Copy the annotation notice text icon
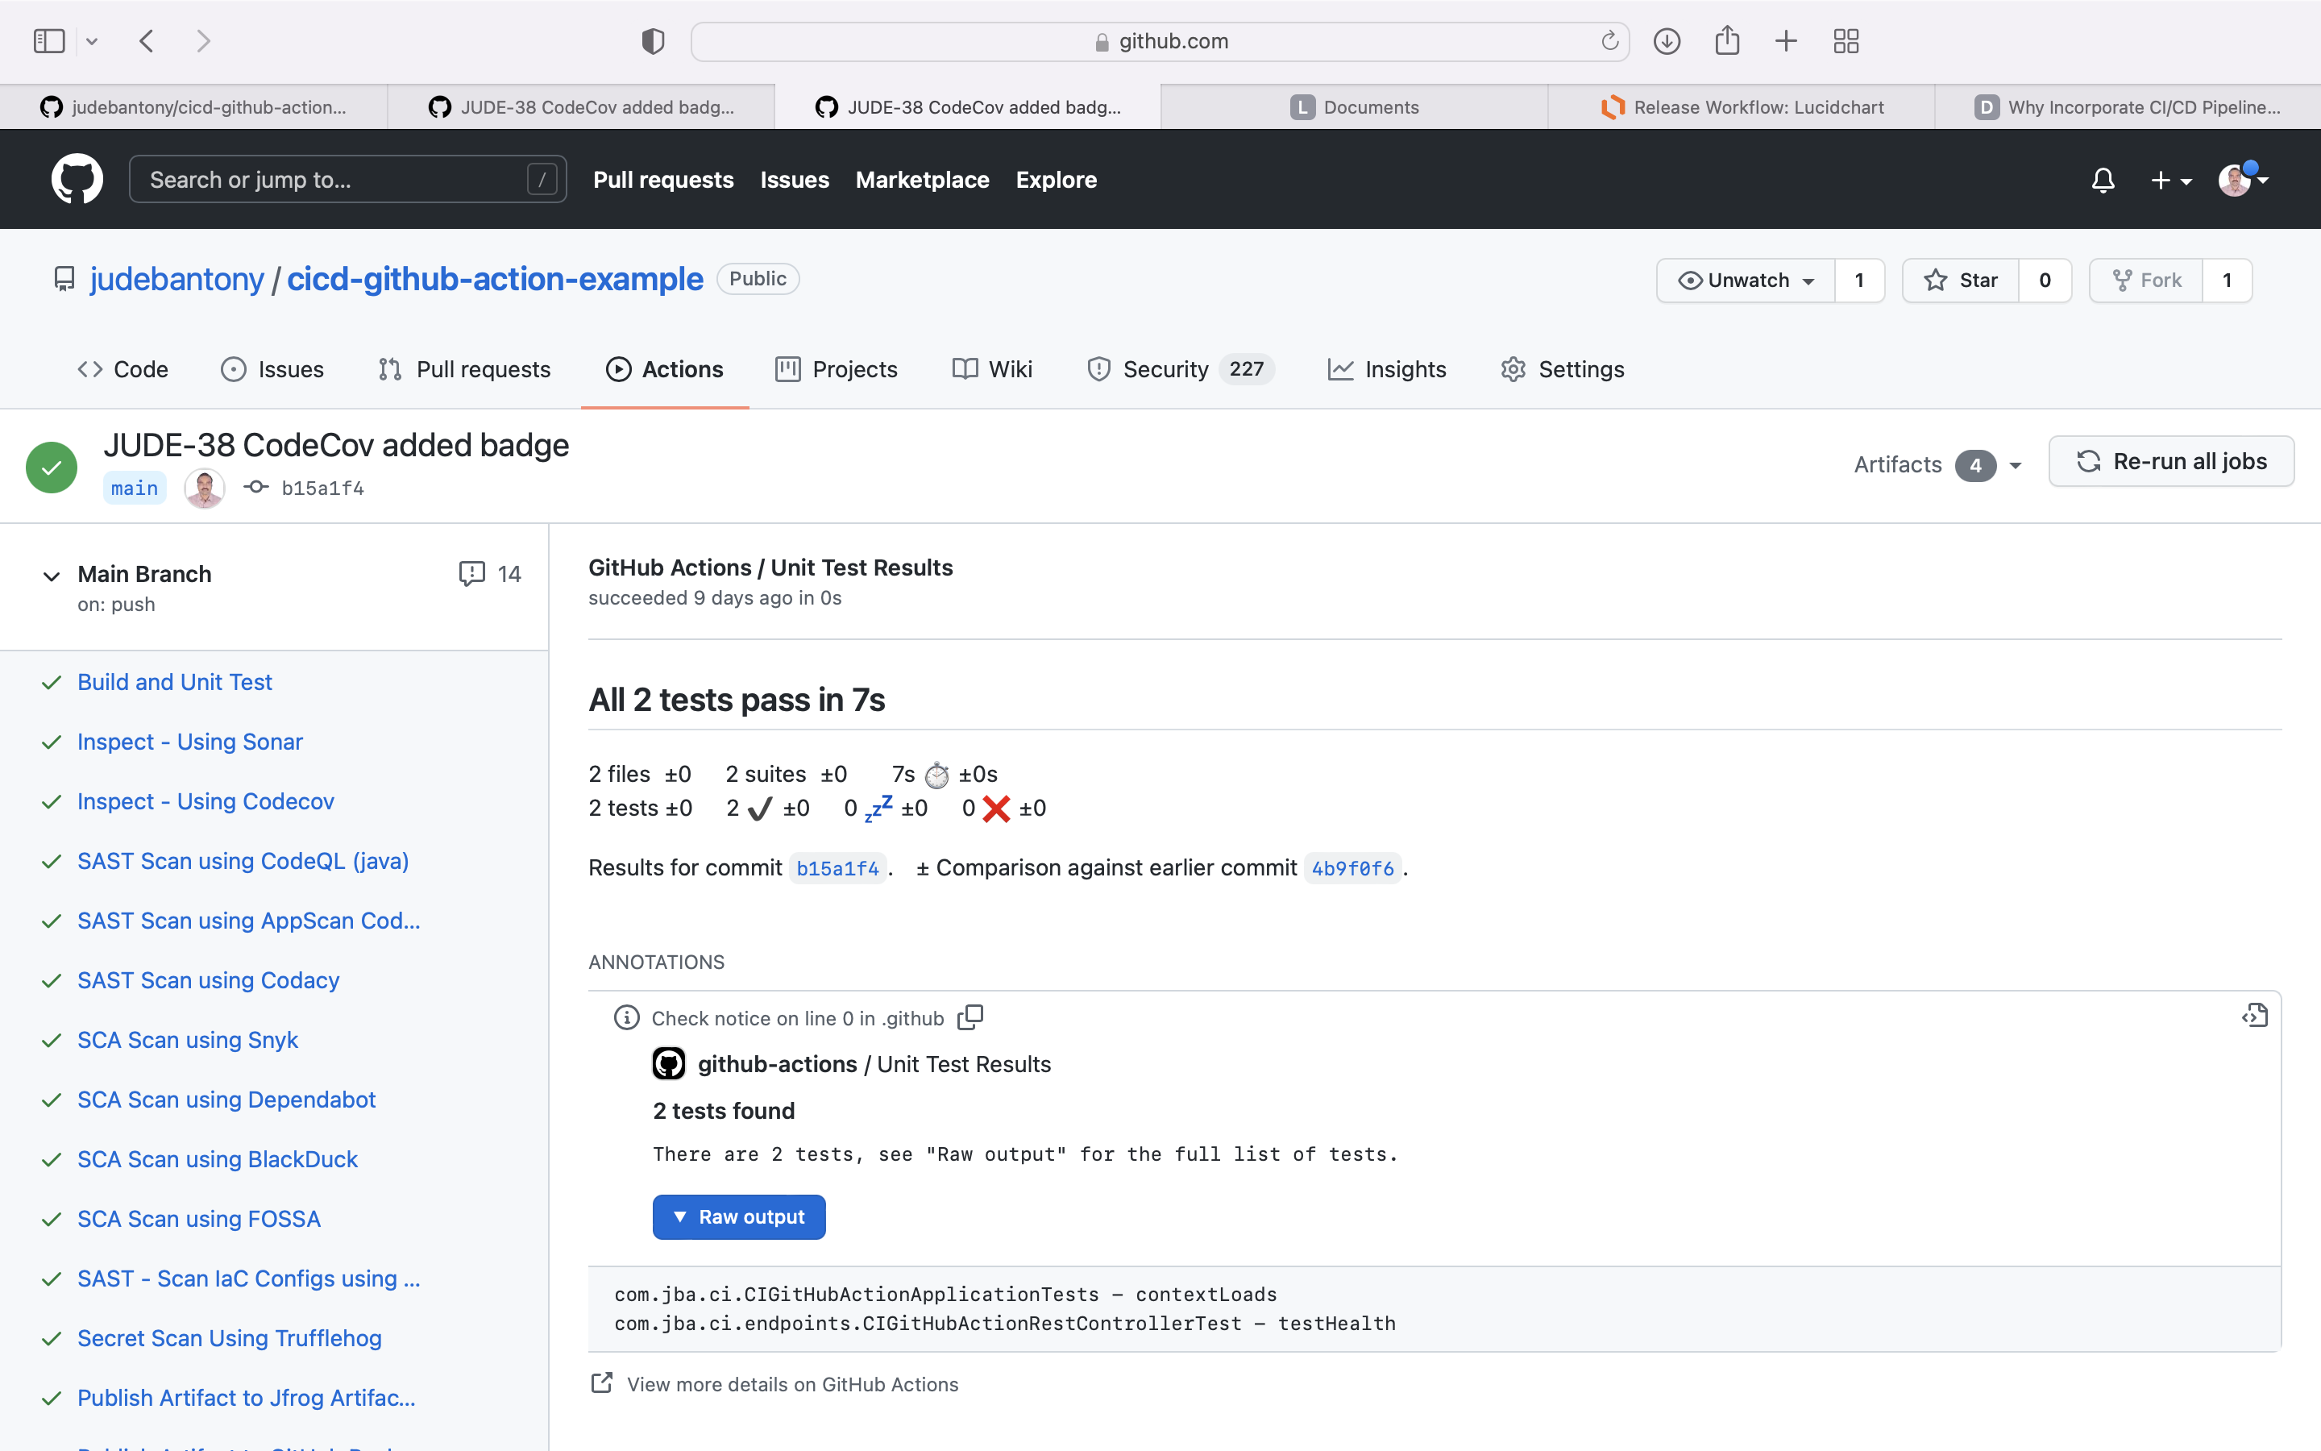The image size is (2321, 1451). (x=970, y=1017)
